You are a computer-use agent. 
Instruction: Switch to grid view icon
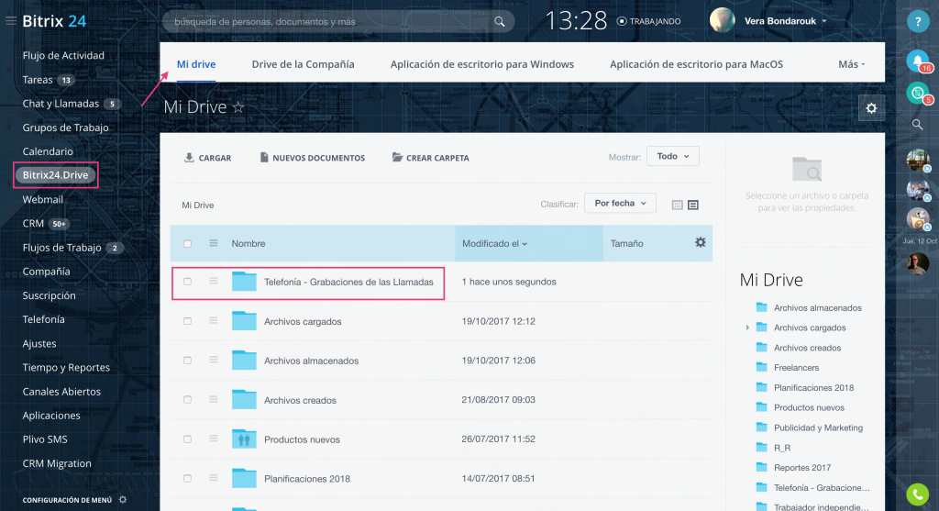pyautogui.click(x=678, y=205)
